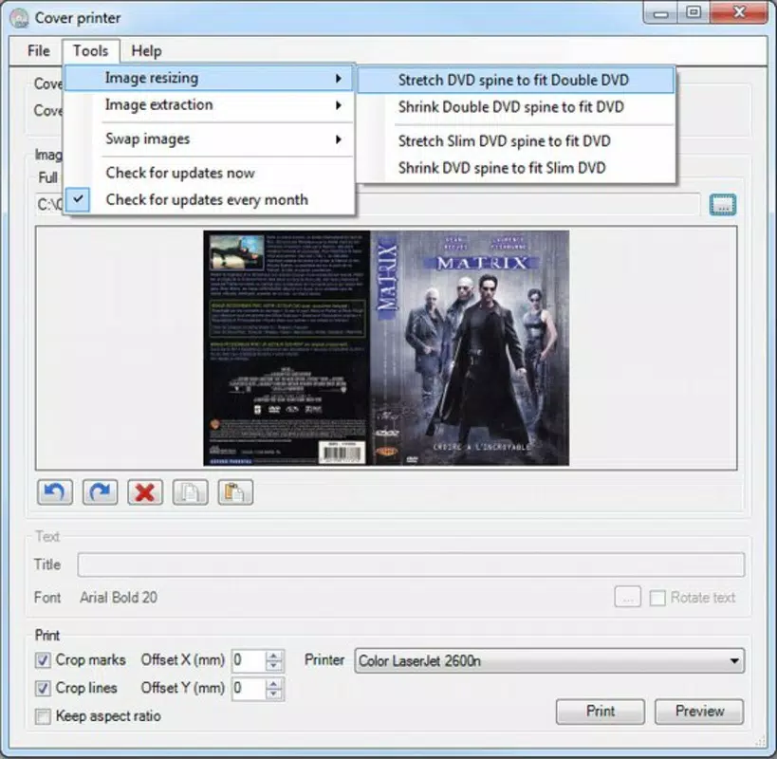Screen dimensions: 777x759
Task: Click the image file path field
Action: pos(367,204)
